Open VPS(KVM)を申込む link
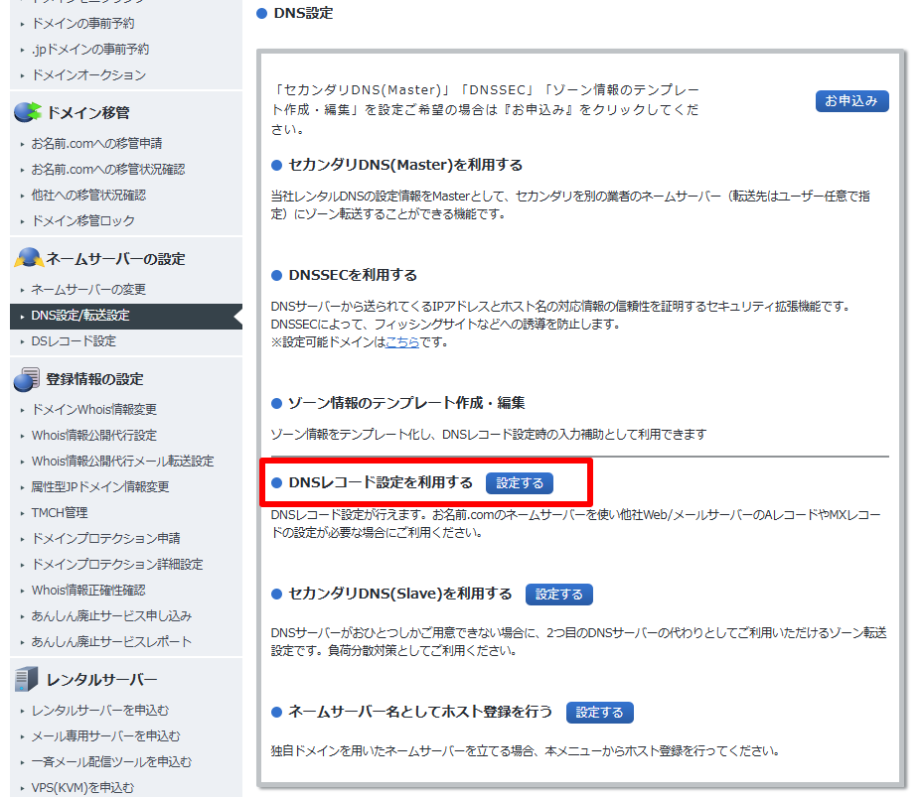This screenshot has height=797, width=924. click(82, 788)
